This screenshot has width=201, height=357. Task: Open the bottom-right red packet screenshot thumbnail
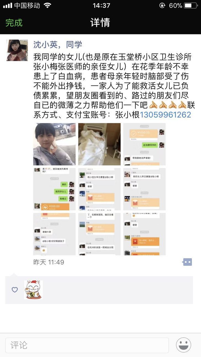[x=144, y=234]
